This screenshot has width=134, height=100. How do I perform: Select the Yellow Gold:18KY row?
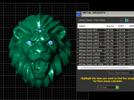[106, 40]
